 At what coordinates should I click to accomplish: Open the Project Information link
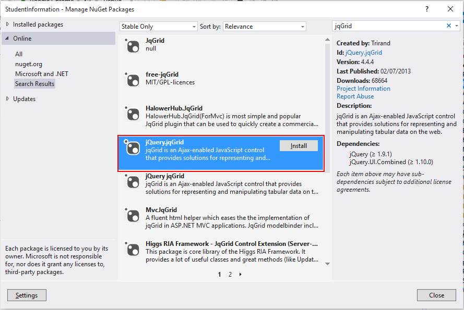(x=363, y=89)
